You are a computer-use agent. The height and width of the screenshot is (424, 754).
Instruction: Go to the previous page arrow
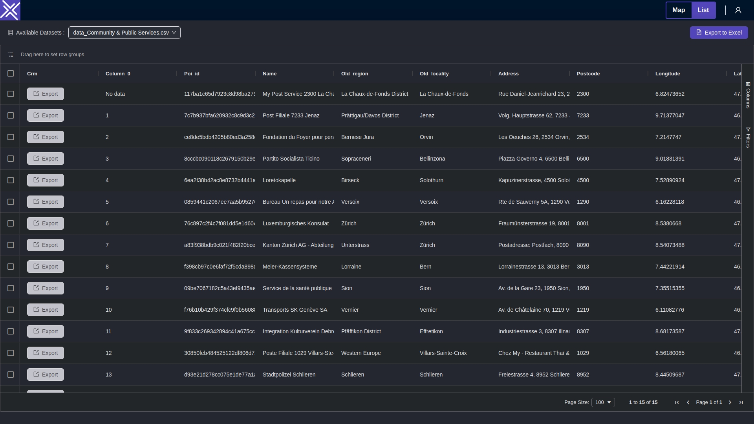pyautogui.click(x=688, y=402)
